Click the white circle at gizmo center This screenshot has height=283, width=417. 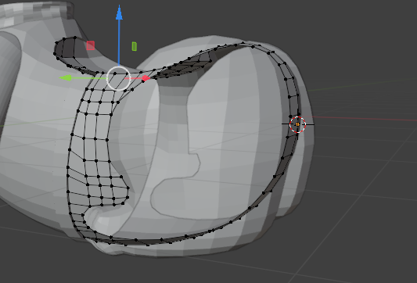click(119, 78)
